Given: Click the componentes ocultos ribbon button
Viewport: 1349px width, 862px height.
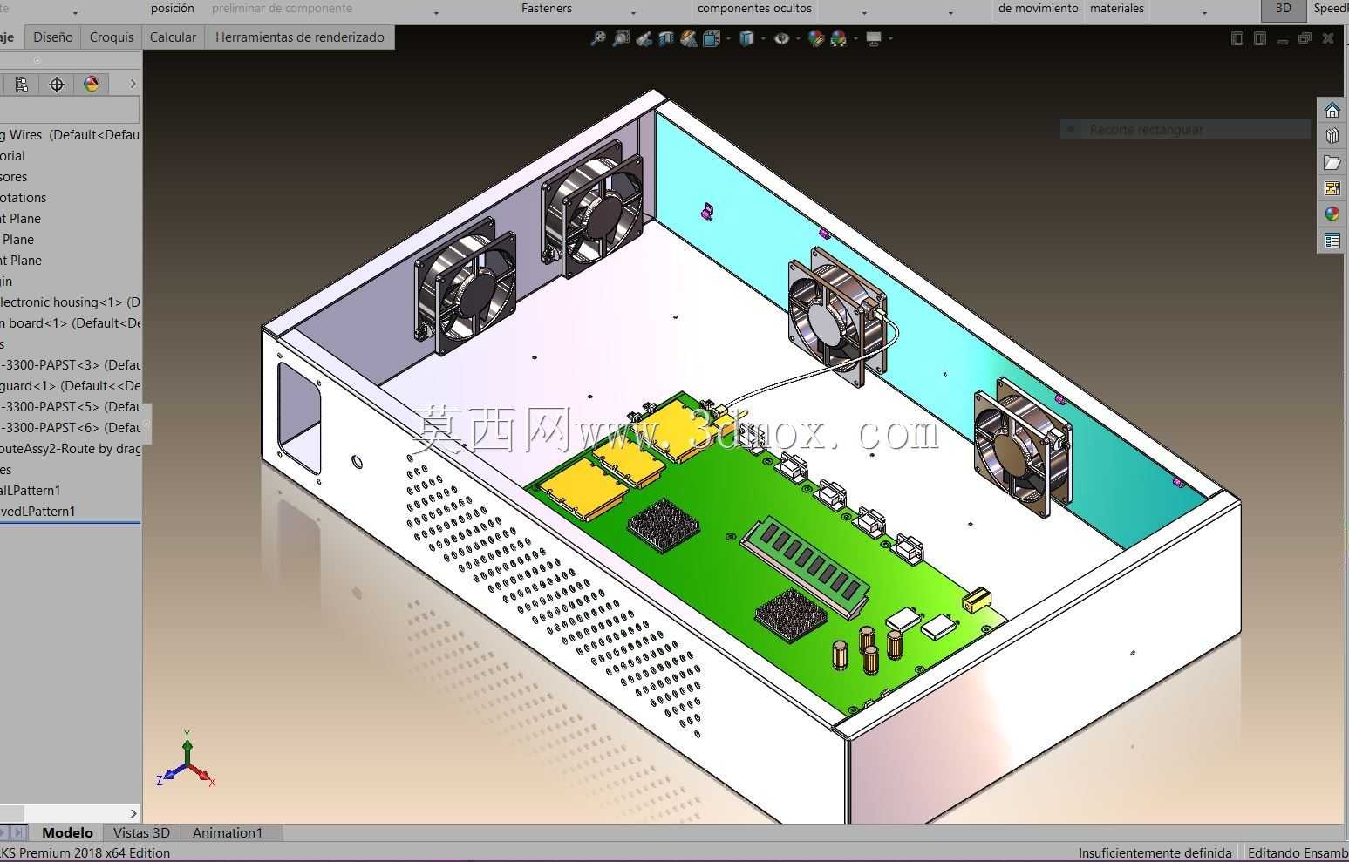Looking at the screenshot, I should point(754,8).
